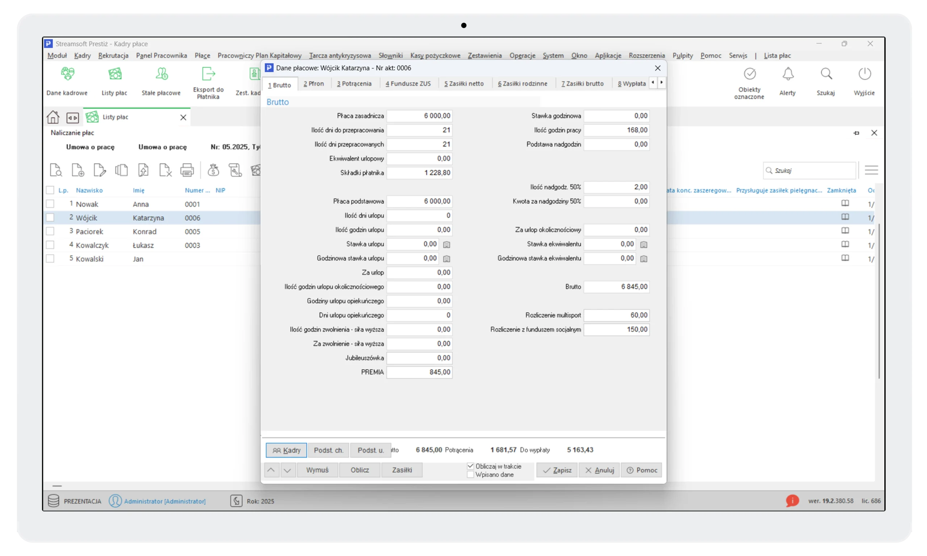Open hamburger menu beside search field
The height and width of the screenshot is (556, 927).
coord(871,171)
